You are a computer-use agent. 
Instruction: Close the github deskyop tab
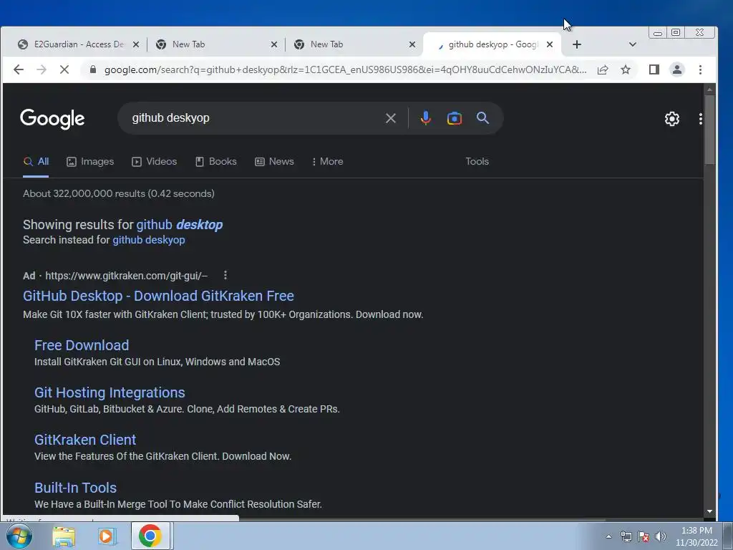click(x=550, y=44)
